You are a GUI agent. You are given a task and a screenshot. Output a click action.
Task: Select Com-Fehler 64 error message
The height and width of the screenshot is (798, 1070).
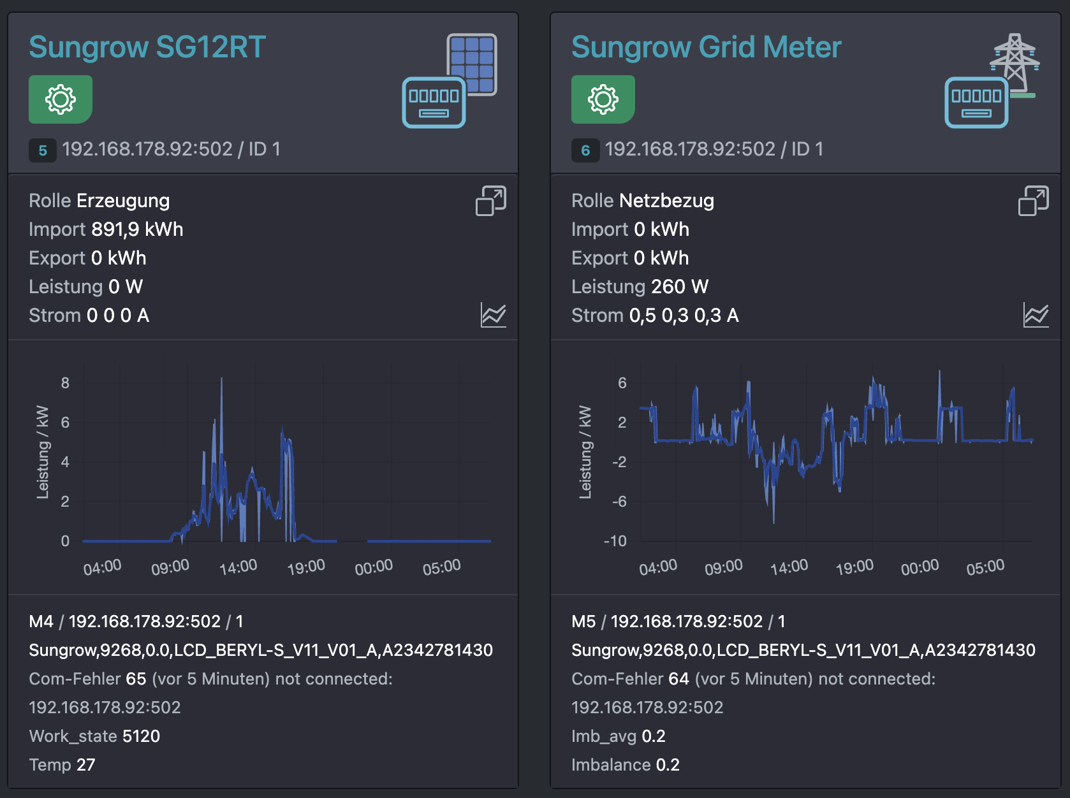tap(754, 693)
